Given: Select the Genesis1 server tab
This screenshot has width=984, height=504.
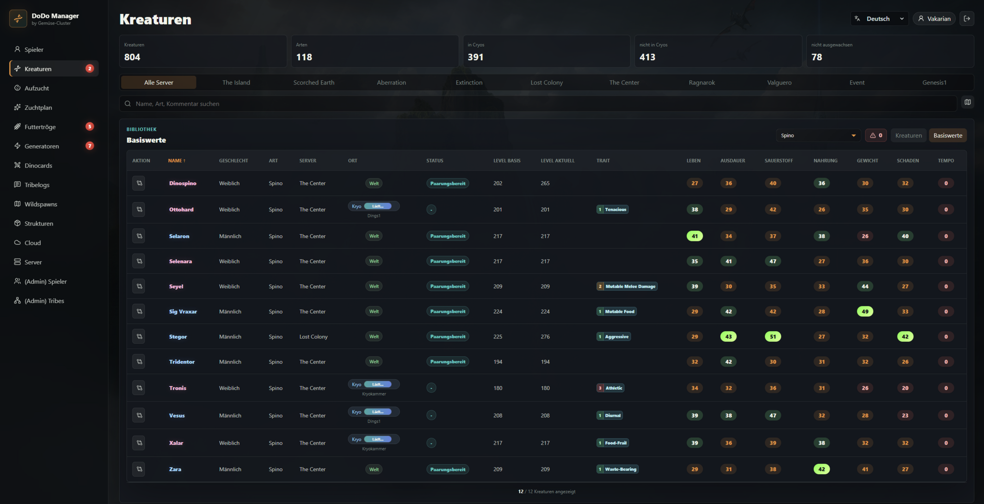Looking at the screenshot, I should pos(934,83).
